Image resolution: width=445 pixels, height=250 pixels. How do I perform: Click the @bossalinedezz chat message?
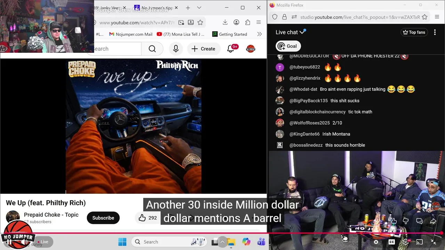click(345, 145)
